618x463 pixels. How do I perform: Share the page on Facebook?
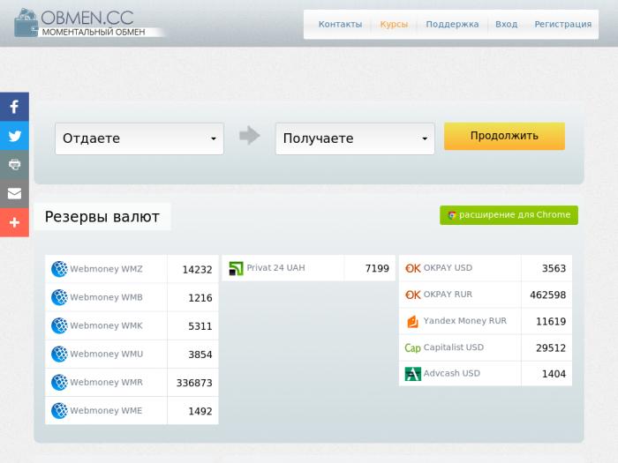pyautogui.click(x=14, y=107)
